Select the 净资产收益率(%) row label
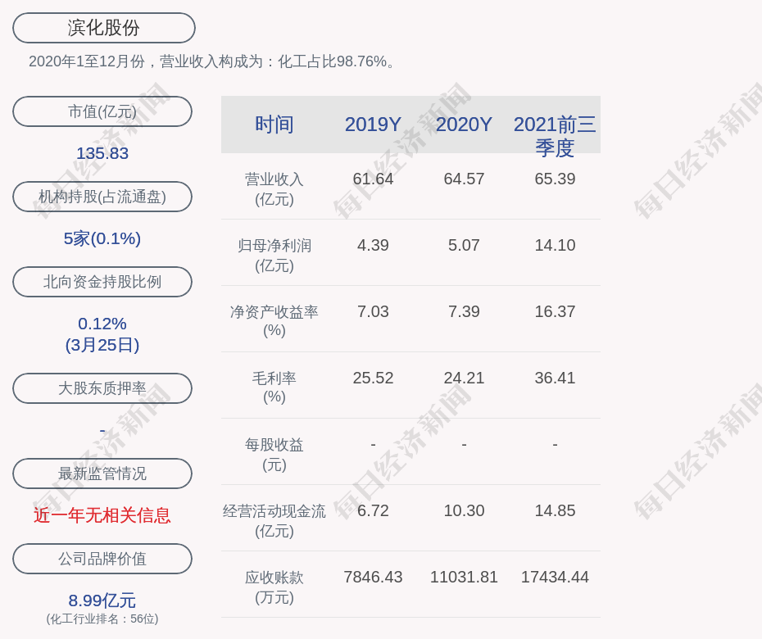This screenshot has height=639, width=762. pos(274,321)
